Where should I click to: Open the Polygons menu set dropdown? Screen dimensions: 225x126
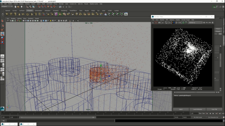click(x=7, y=6)
